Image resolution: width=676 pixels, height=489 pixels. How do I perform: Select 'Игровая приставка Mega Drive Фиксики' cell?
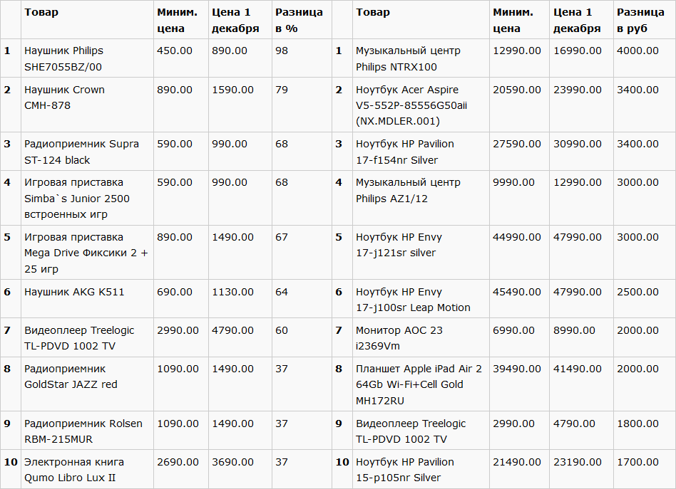pos(87,252)
